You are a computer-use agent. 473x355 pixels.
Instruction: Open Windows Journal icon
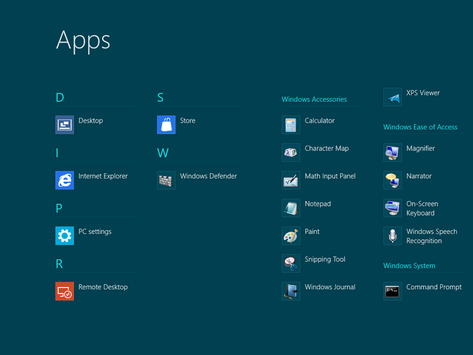[291, 291]
